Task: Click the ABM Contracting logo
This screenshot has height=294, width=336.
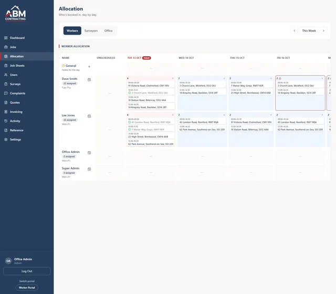Action: 15,13
